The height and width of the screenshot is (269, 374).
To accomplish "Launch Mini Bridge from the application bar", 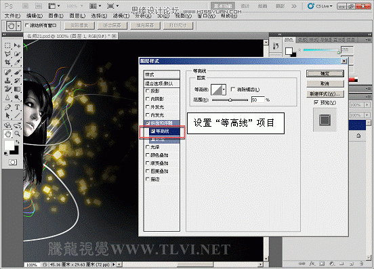I will [38, 6].
